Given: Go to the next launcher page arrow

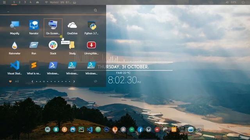Looking at the screenshot, I should 74,81.
